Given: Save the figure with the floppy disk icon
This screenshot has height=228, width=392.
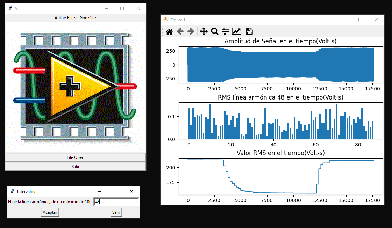Looking at the screenshot, I should point(249,31).
